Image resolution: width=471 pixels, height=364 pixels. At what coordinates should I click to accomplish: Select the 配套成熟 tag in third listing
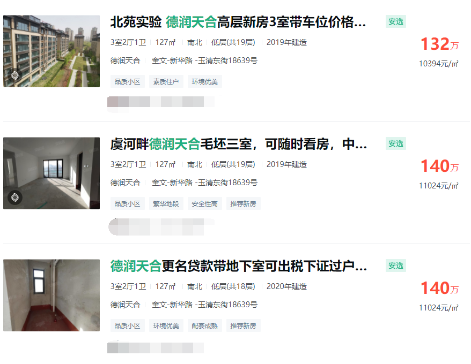coord(205,325)
